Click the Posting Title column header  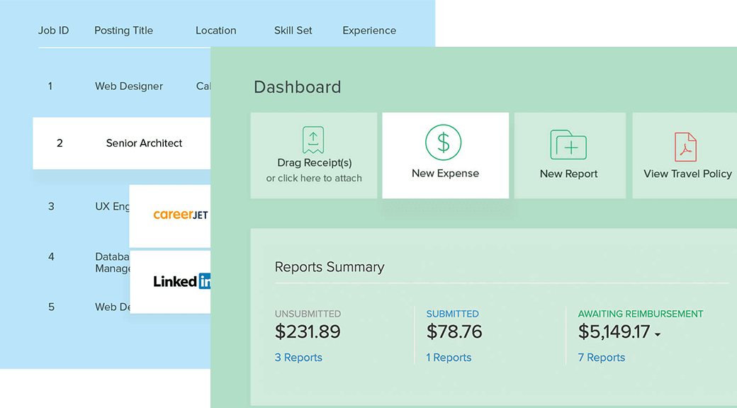123,30
